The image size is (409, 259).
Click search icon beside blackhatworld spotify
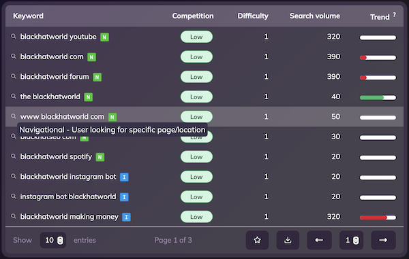point(14,156)
